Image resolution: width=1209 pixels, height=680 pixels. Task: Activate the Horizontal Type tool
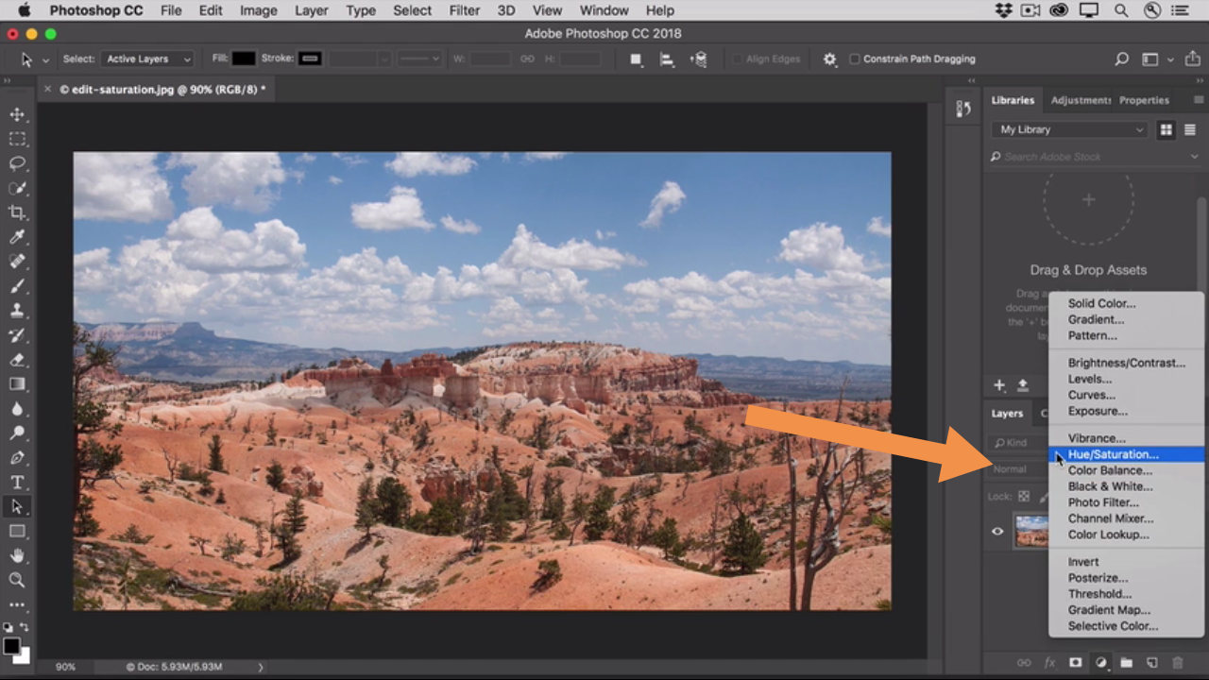pyautogui.click(x=17, y=483)
